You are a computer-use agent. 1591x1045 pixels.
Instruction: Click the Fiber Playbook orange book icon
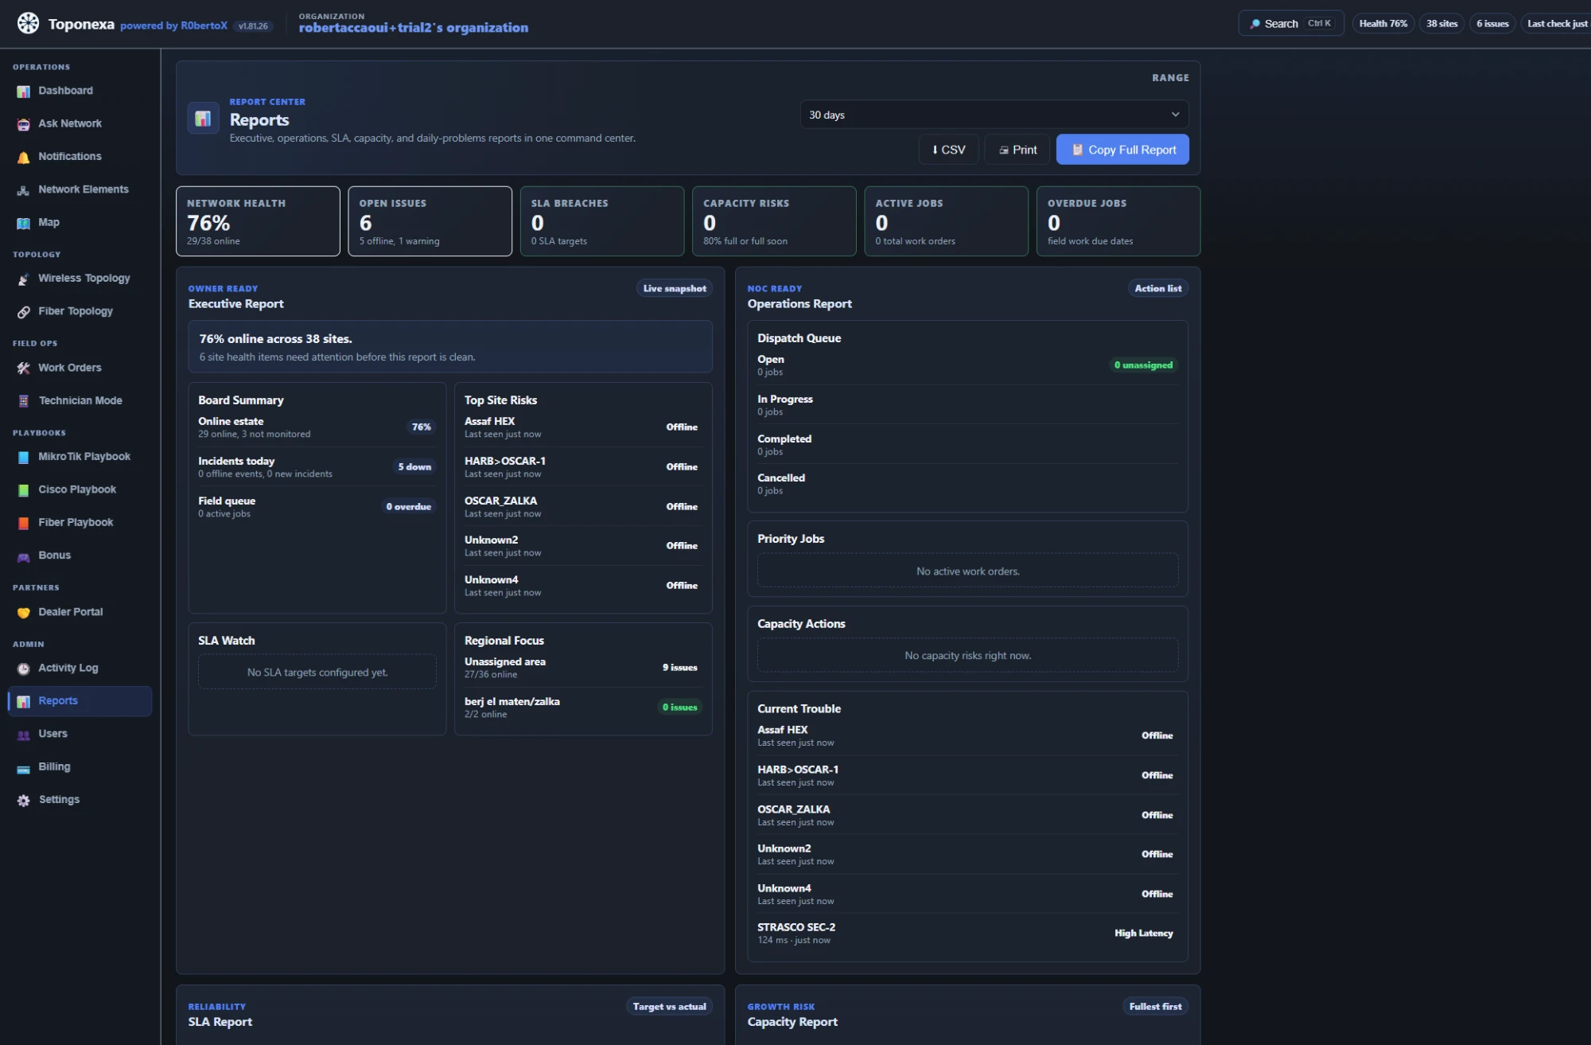(23, 523)
